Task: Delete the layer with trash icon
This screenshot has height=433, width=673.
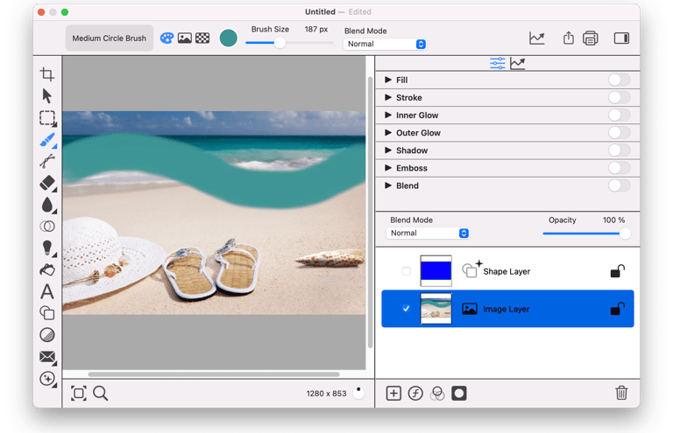Action: 621,393
